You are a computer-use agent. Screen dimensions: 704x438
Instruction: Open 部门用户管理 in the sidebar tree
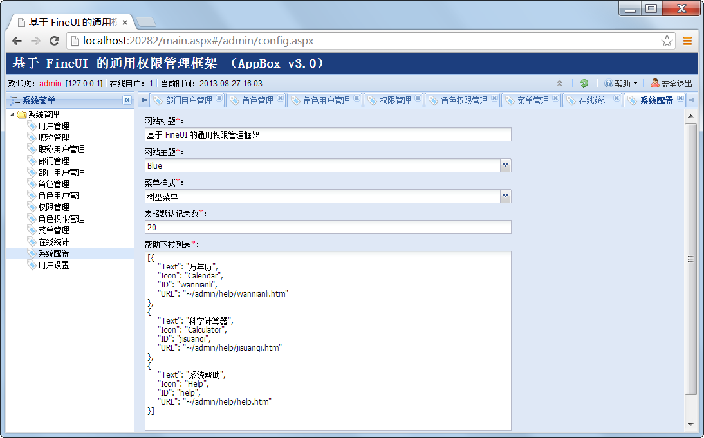point(61,172)
